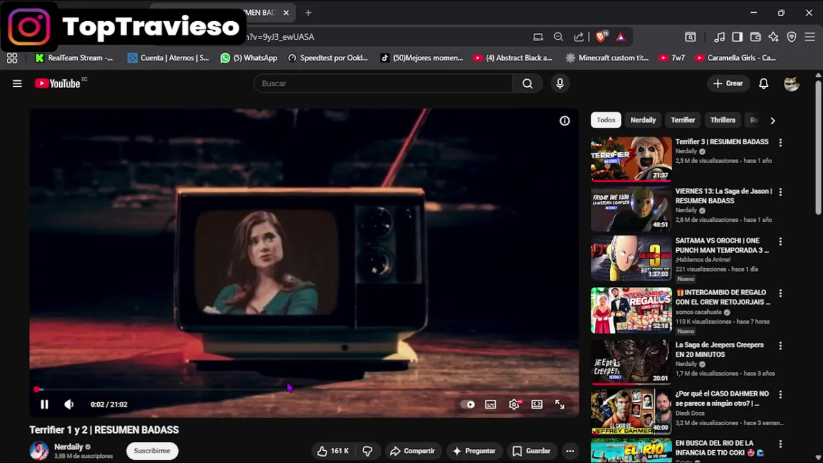Viewport: 823px width, 463px height.
Task: Like the video with 161 K
Action: pos(332,451)
